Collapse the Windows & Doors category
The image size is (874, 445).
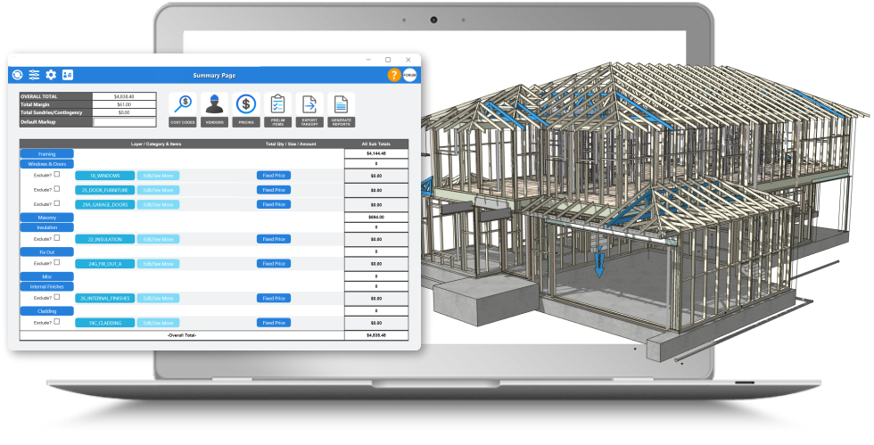point(46,164)
